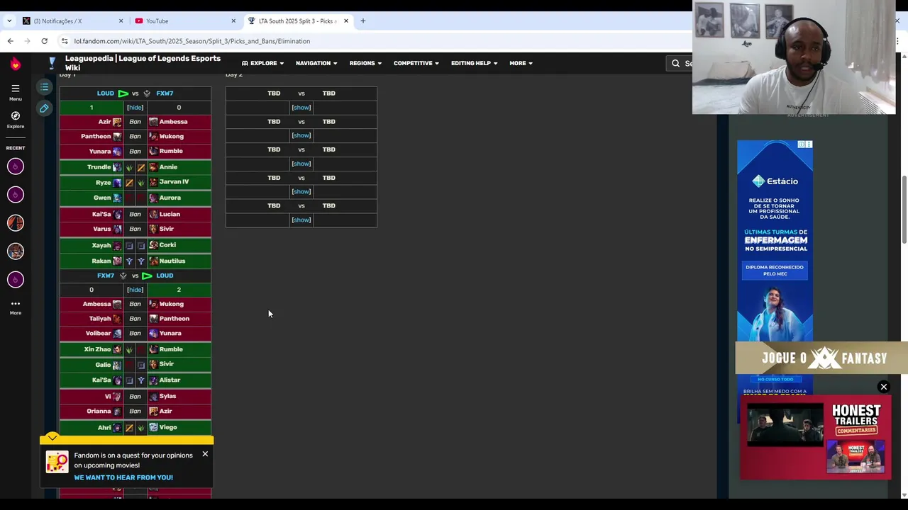Open the Wukong link in game two bans
Viewport: 908px width, 510px height.
click(x=172, y=304)
